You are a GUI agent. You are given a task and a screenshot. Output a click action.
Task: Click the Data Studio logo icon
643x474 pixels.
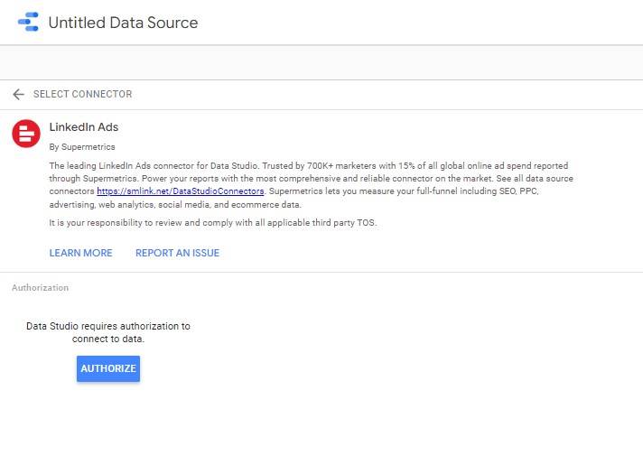pos(28,23)
